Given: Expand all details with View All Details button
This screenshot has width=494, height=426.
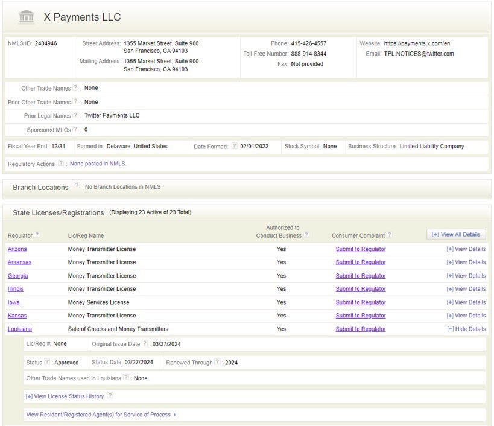Looking at the screenshot, I should pos(456,235).
